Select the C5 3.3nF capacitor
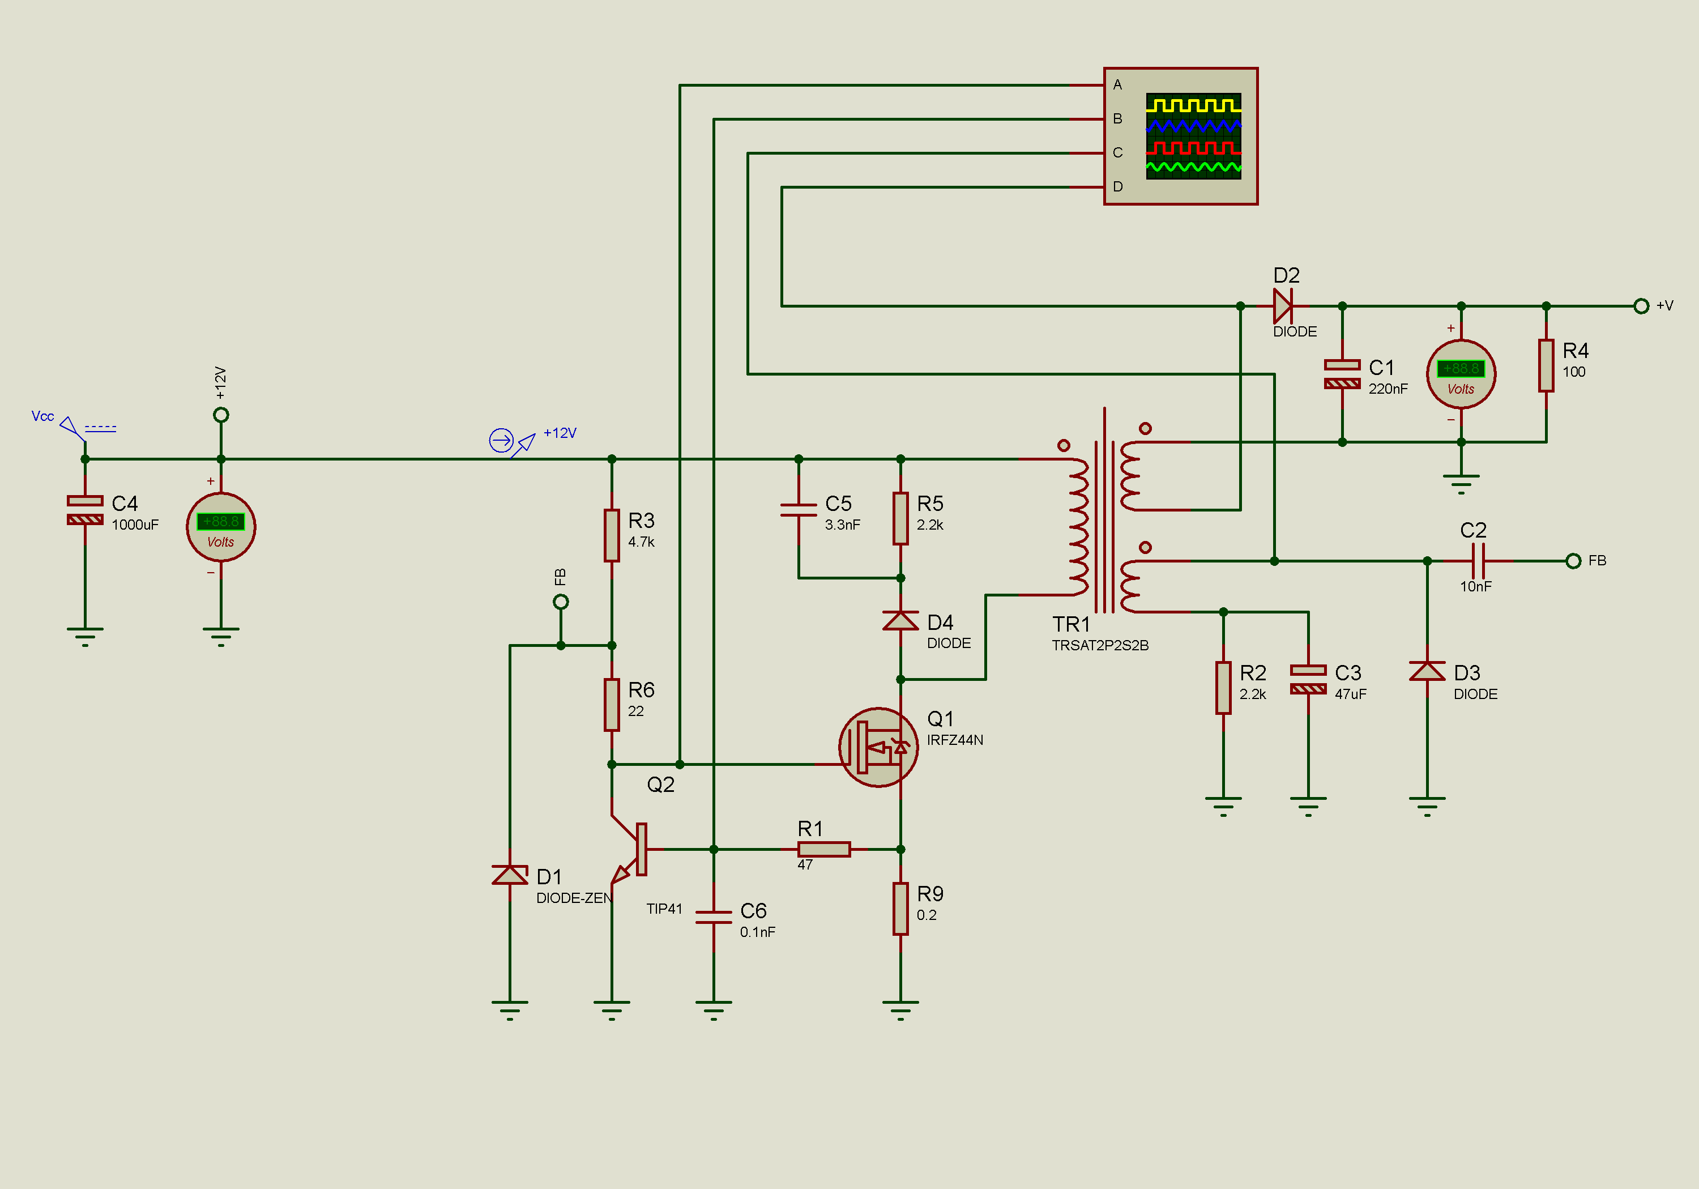Screen dimensions: 1699x1189 pyautogui.click(x=799, y=510)
